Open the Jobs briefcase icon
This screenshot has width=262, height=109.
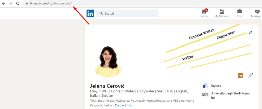click(239, 12)
